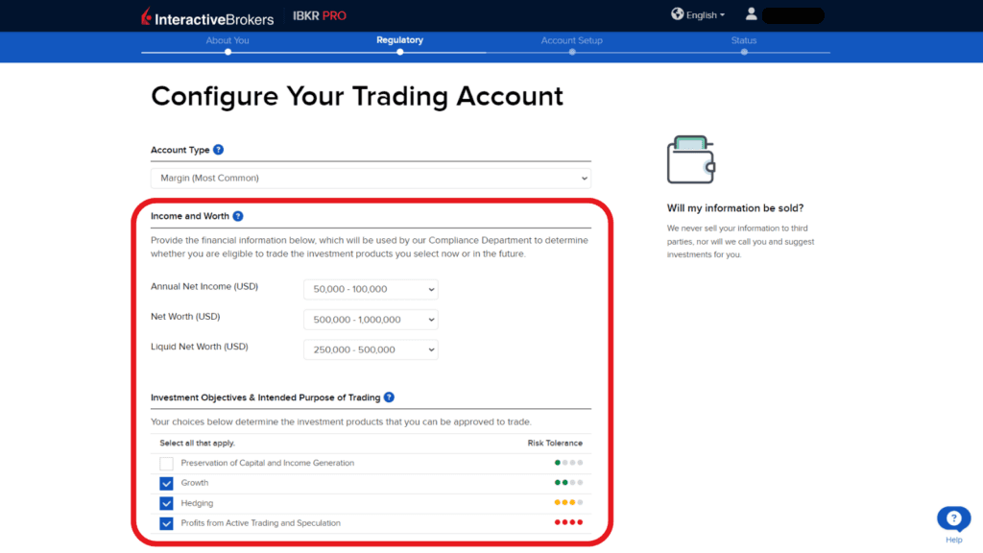
Task: Check Preservation of Capital and Income Generation
Action: tap(166, 463)
